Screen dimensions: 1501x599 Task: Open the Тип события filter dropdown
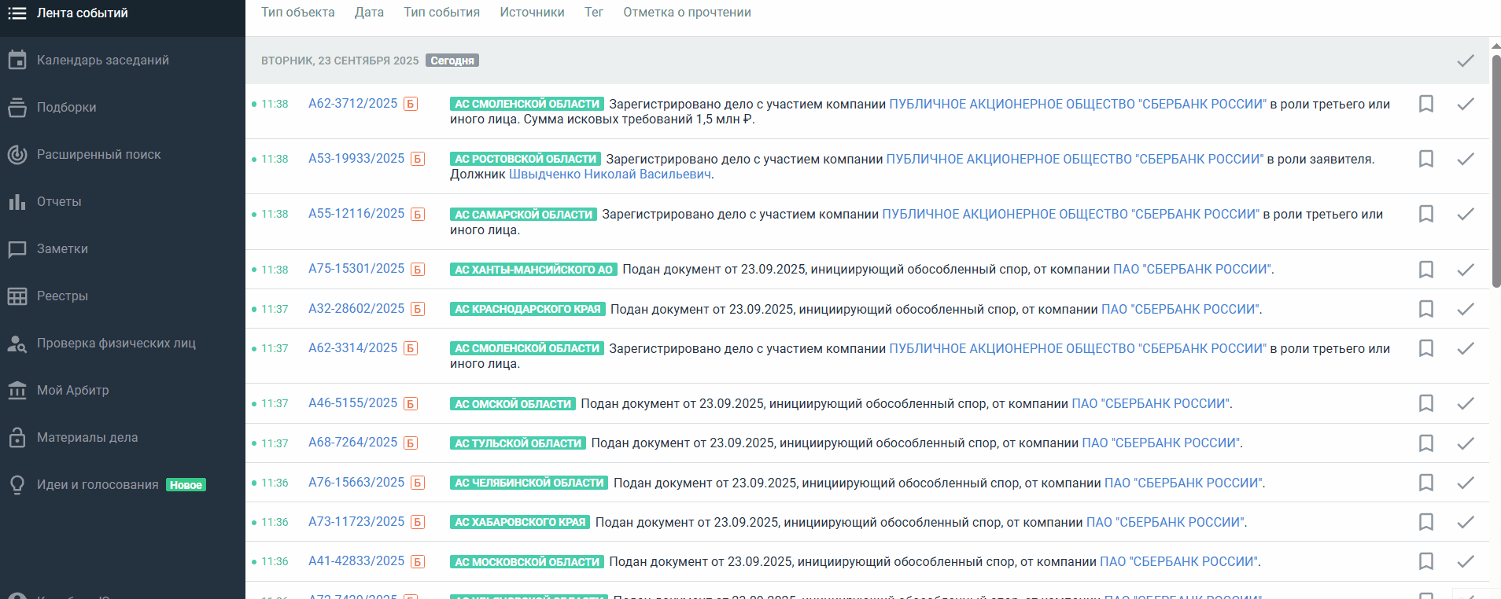[441, 13]
